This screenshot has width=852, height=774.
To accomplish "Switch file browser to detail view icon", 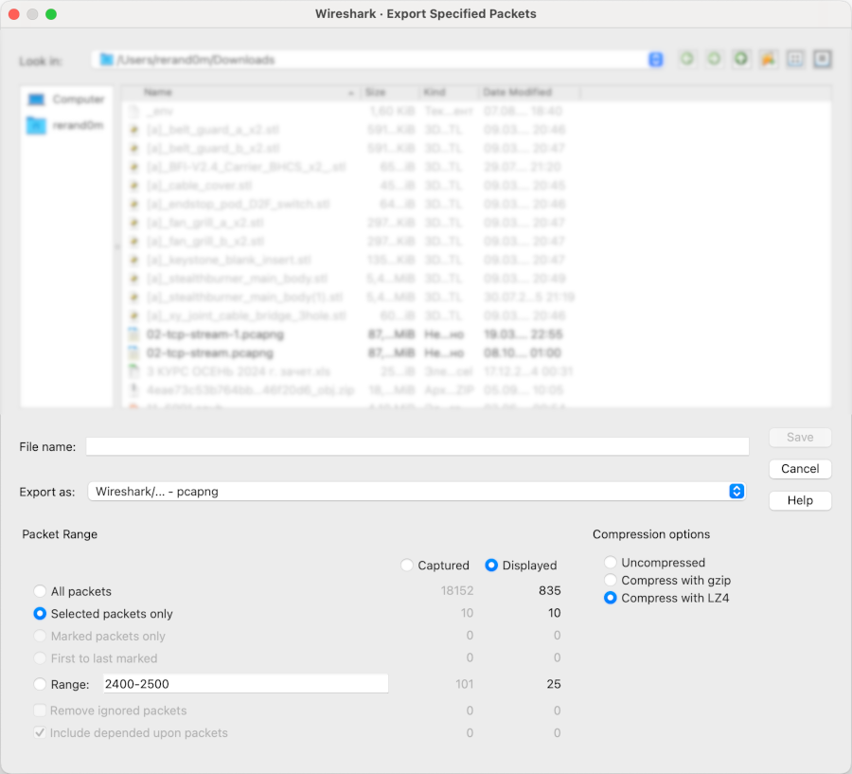I will (x=822, y=59).
